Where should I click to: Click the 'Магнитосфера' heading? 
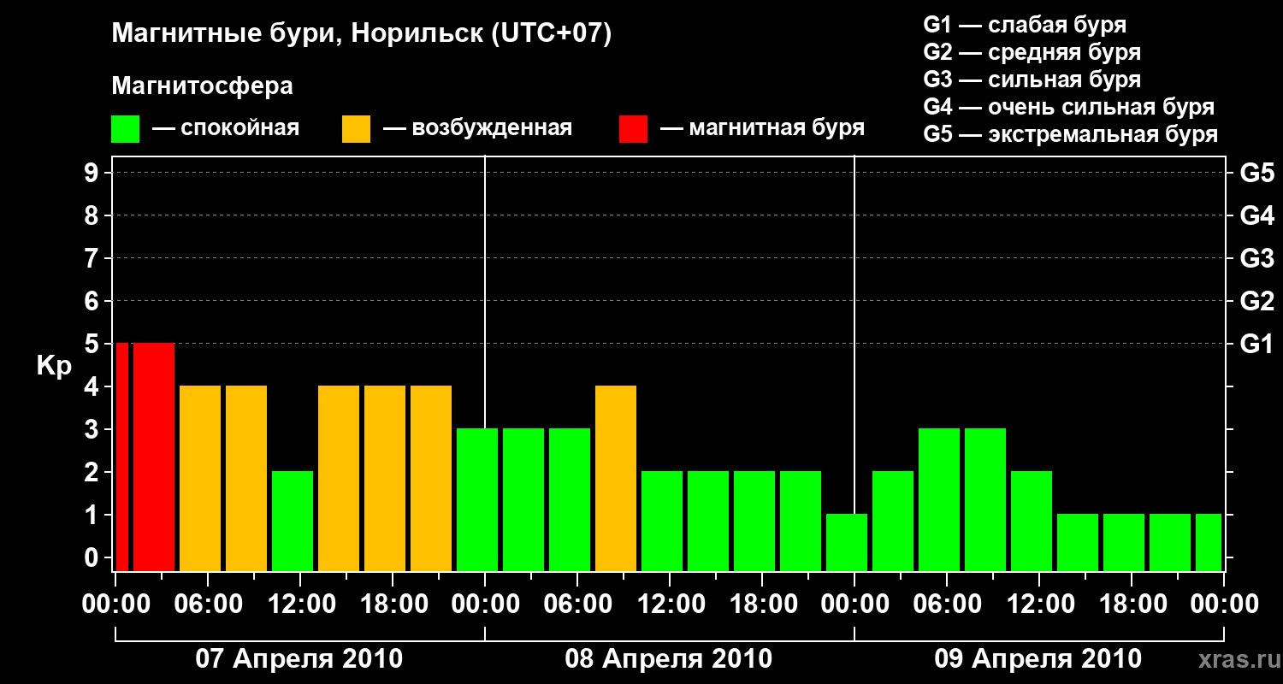point(202,86)
